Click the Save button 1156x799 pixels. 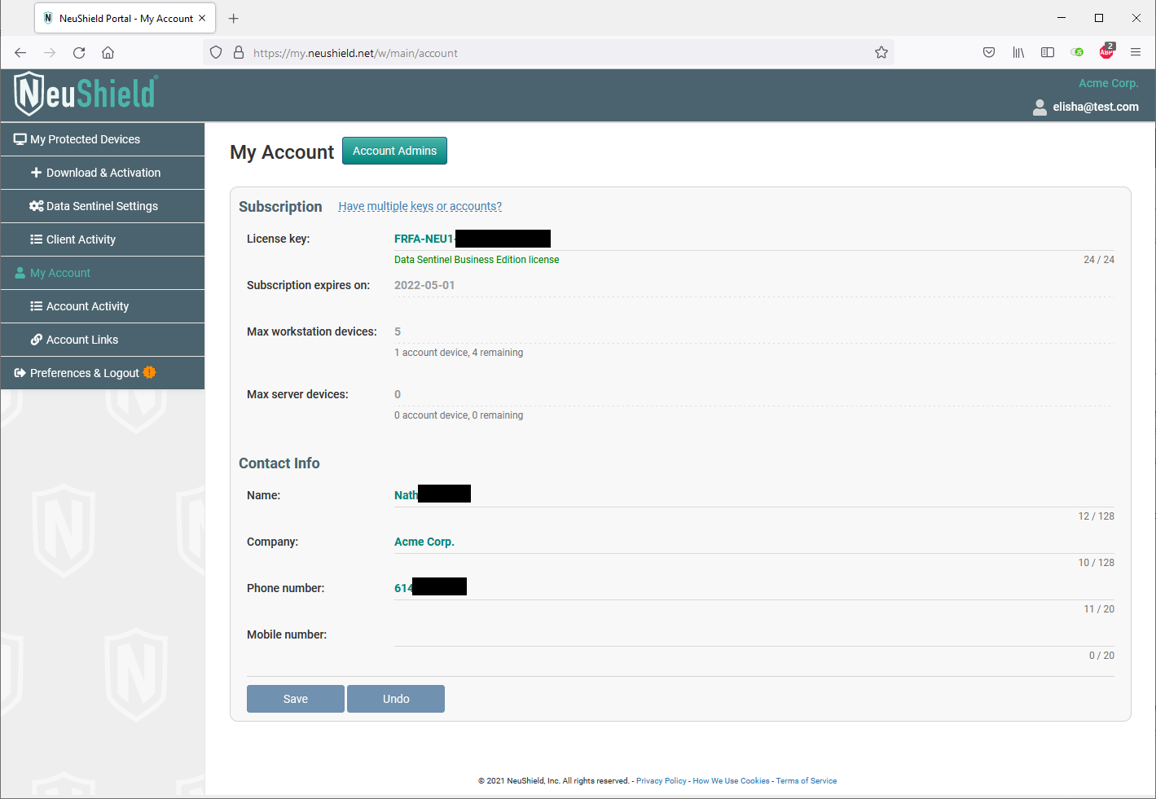[x=296, y=699]
